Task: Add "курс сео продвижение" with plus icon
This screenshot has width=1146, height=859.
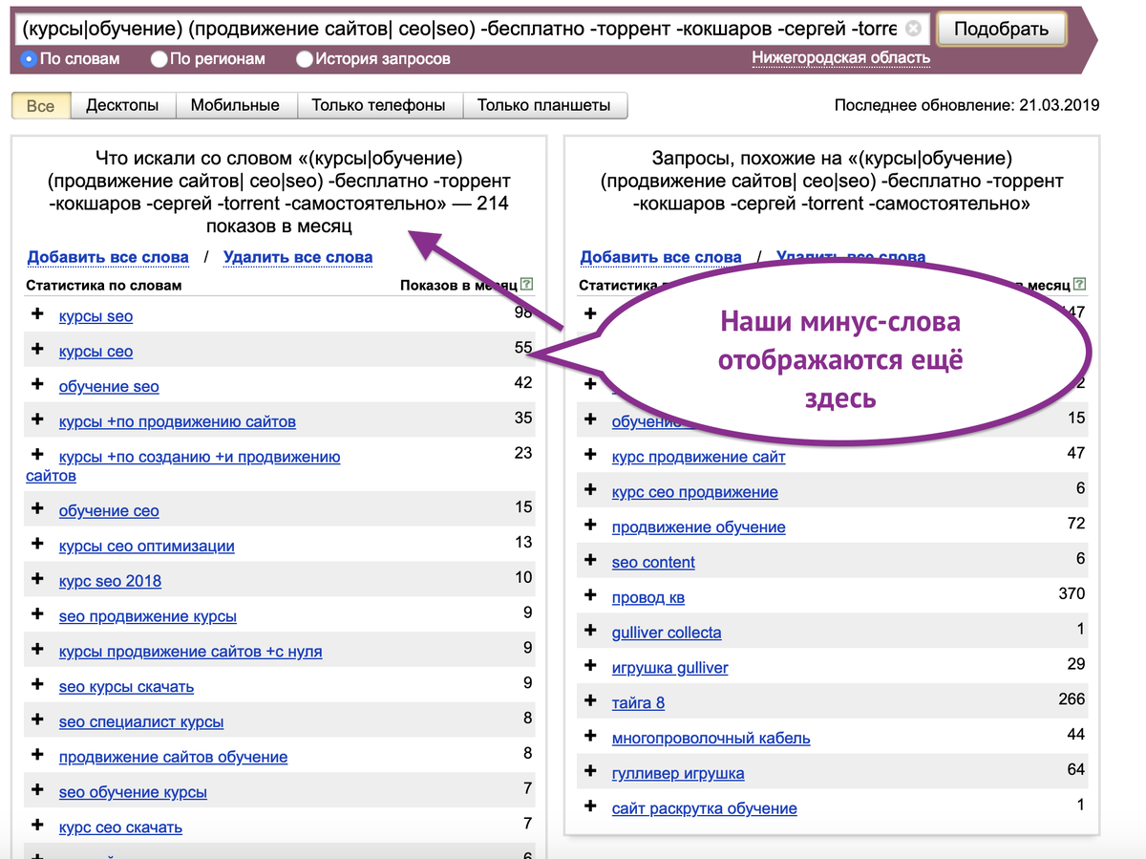Action: 590,491
